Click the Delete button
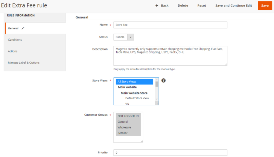274x157 pixels. [x=183, y=5]
